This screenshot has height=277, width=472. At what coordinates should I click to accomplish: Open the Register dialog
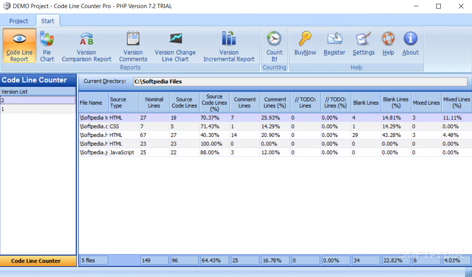pyautogui.click(x=334, y=43)
